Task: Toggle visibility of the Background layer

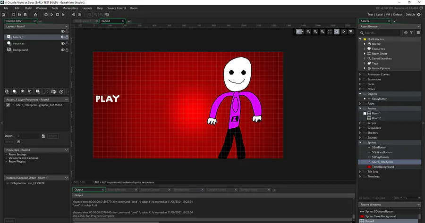Action: point(62,50)
